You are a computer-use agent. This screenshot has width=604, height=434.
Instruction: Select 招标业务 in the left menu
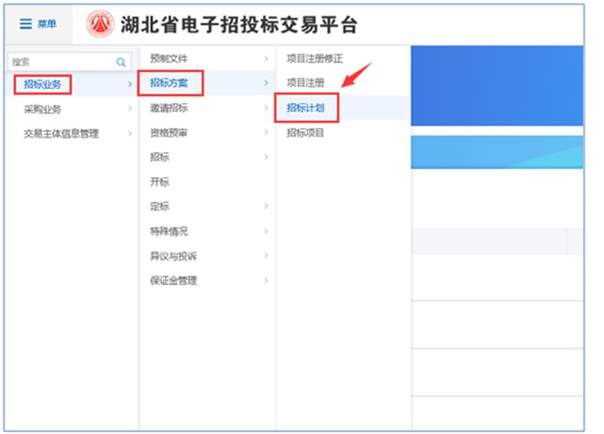tap(43, 85)
